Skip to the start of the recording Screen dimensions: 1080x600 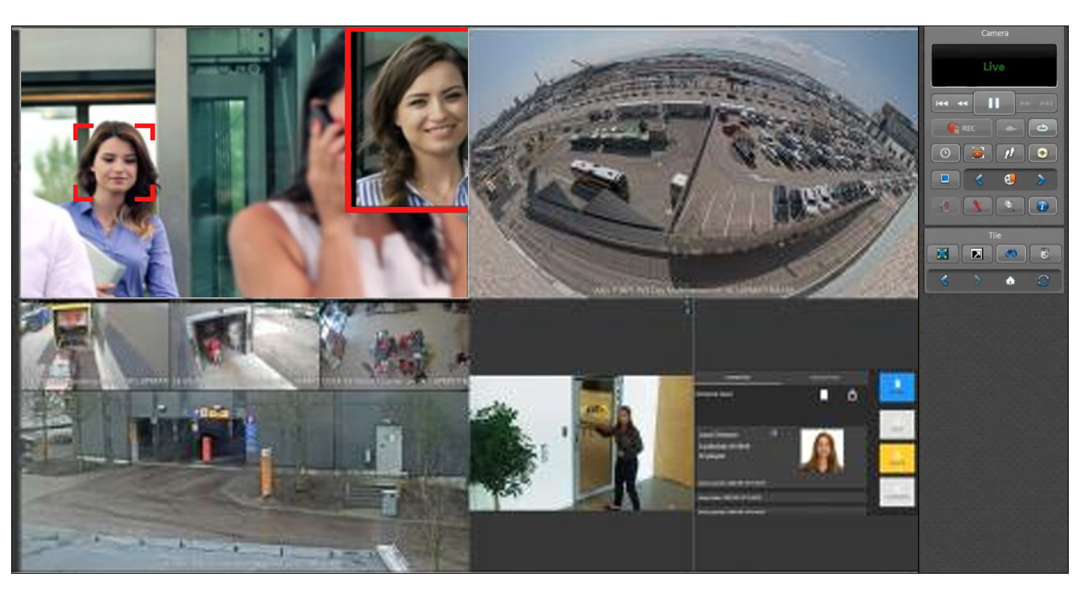[x=942, y=103]
